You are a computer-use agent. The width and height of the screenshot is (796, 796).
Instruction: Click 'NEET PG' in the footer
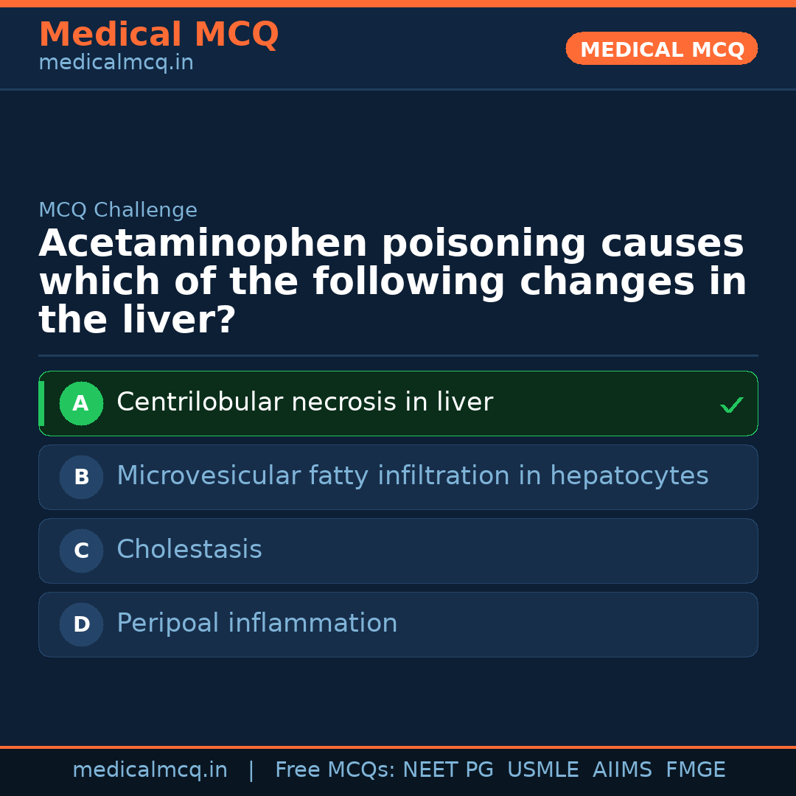[448, 770]
